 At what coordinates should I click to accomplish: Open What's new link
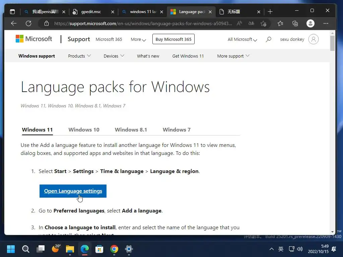click(148, 56)
